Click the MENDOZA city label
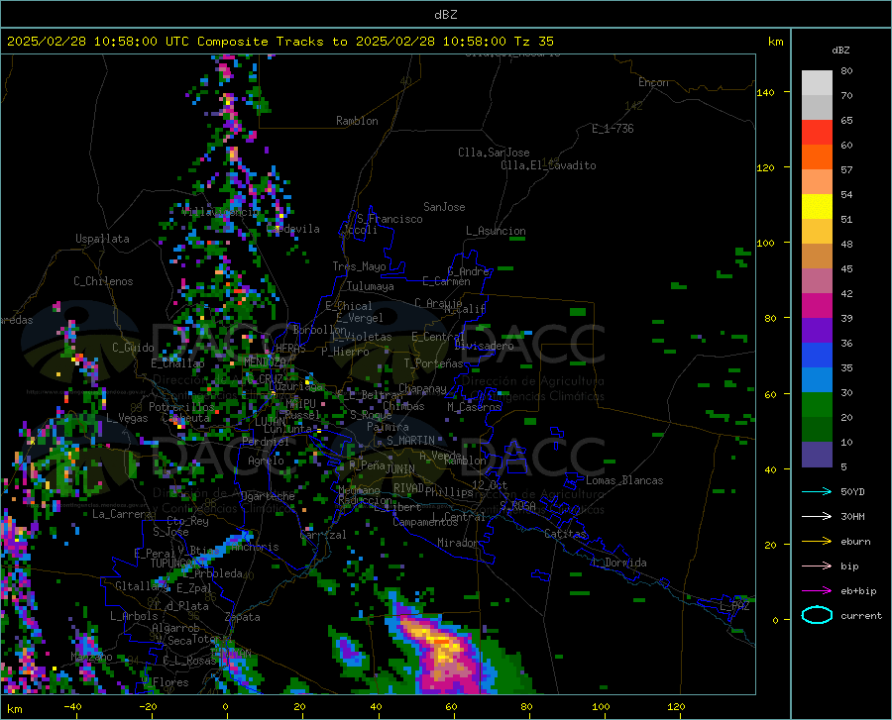This screenshot has height=720, width=892. 265,361
